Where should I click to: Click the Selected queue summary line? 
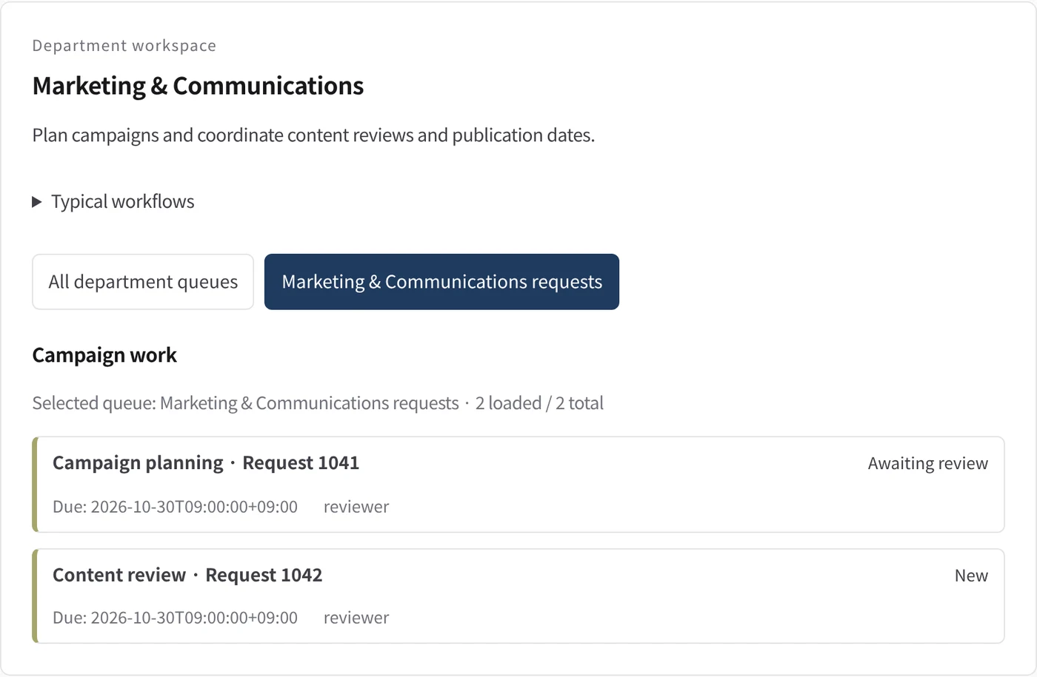(x=318, y=403)
